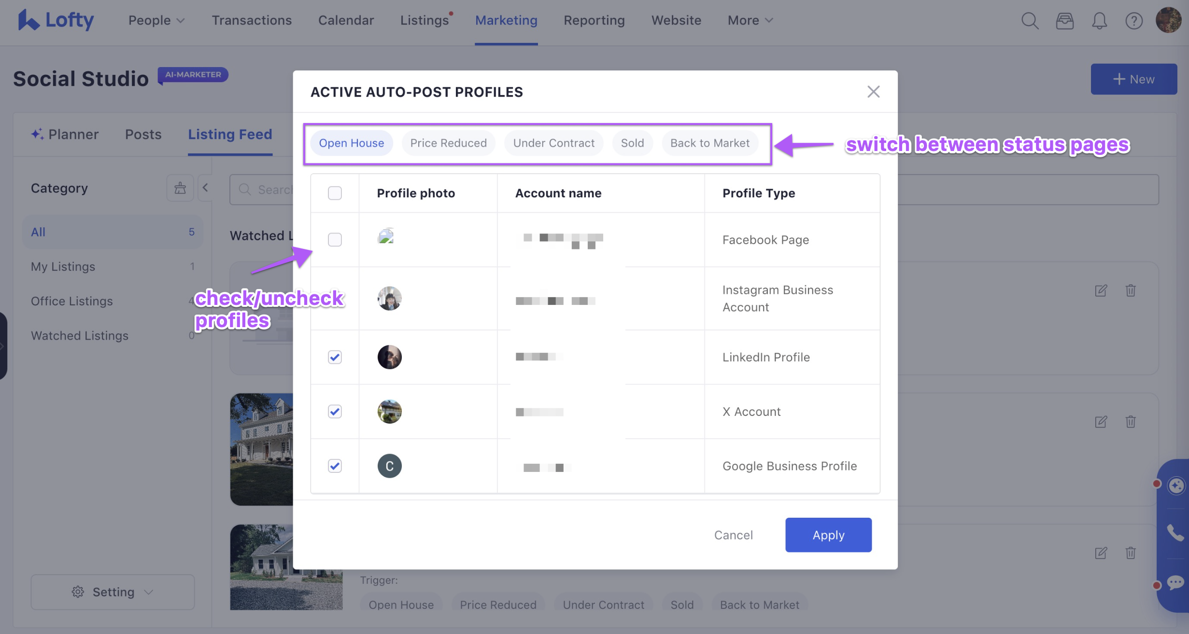Click the search magnifier icon in top bar

[1029, 21]
